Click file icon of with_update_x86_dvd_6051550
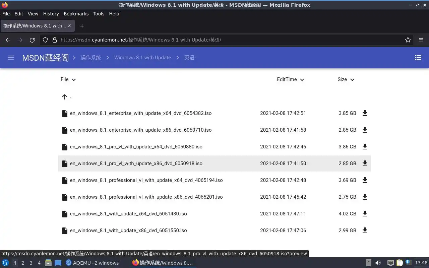Image resolution: width=429 pixels, height=268 pixels. [65, 230]
